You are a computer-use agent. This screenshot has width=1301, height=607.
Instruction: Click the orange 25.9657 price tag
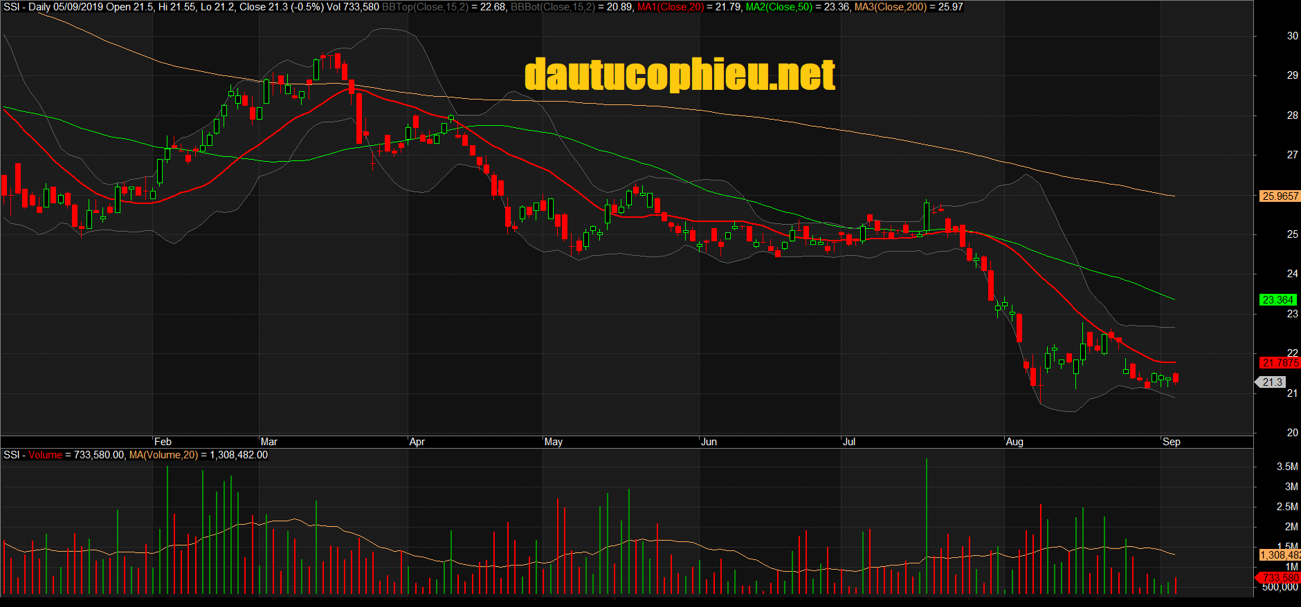point(1280,196)
